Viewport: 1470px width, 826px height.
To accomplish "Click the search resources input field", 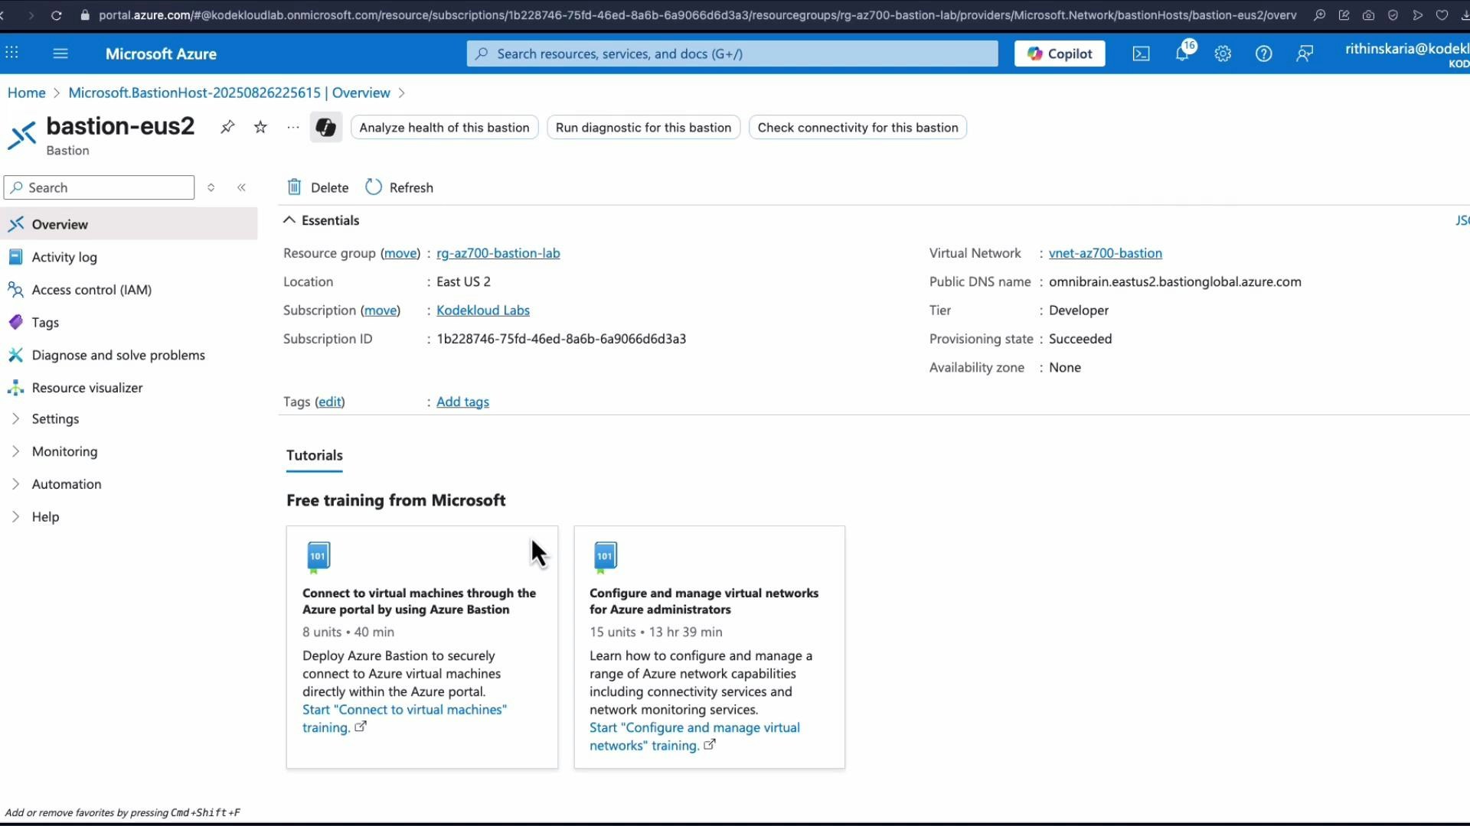I will [x=731, y=54].
